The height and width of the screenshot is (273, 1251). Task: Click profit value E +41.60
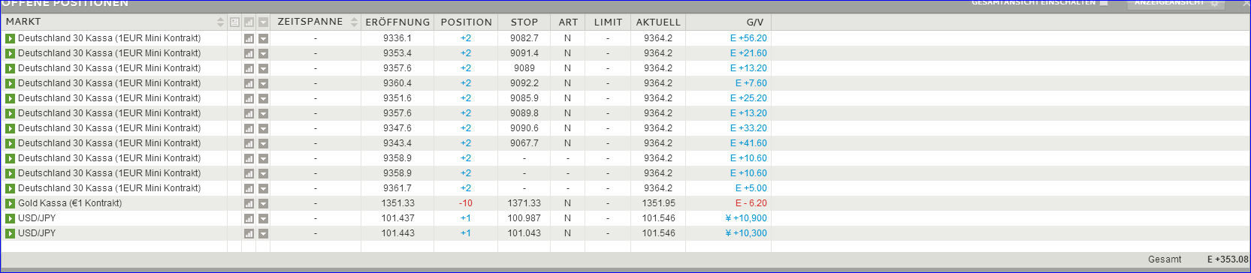tap(748, 143)
